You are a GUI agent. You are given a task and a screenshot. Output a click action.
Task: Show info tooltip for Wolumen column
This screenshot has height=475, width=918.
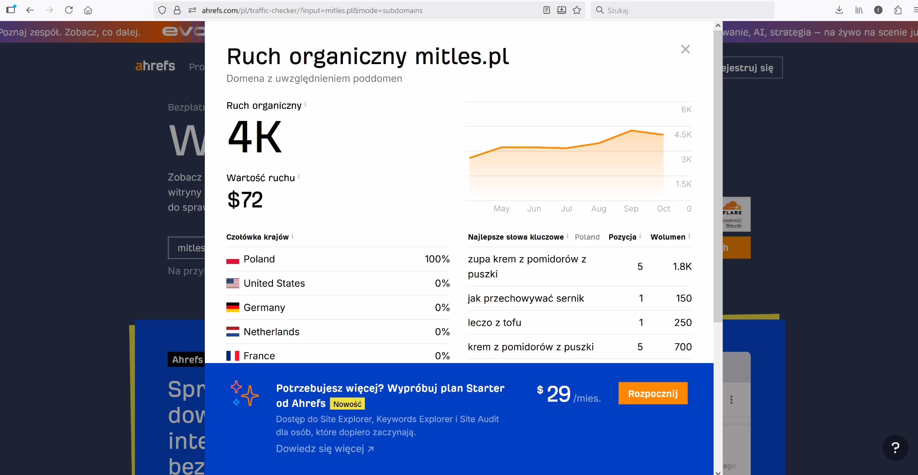click(x=689, y=236)
